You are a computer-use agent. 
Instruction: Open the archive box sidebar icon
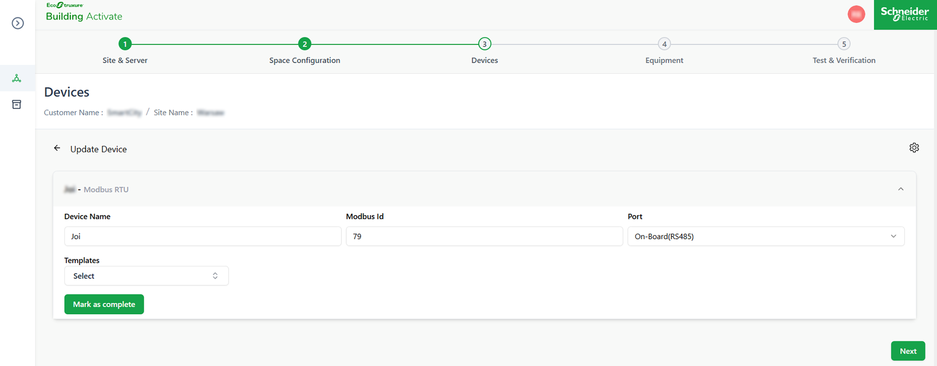pyautogui.click(x=17, y=105)
